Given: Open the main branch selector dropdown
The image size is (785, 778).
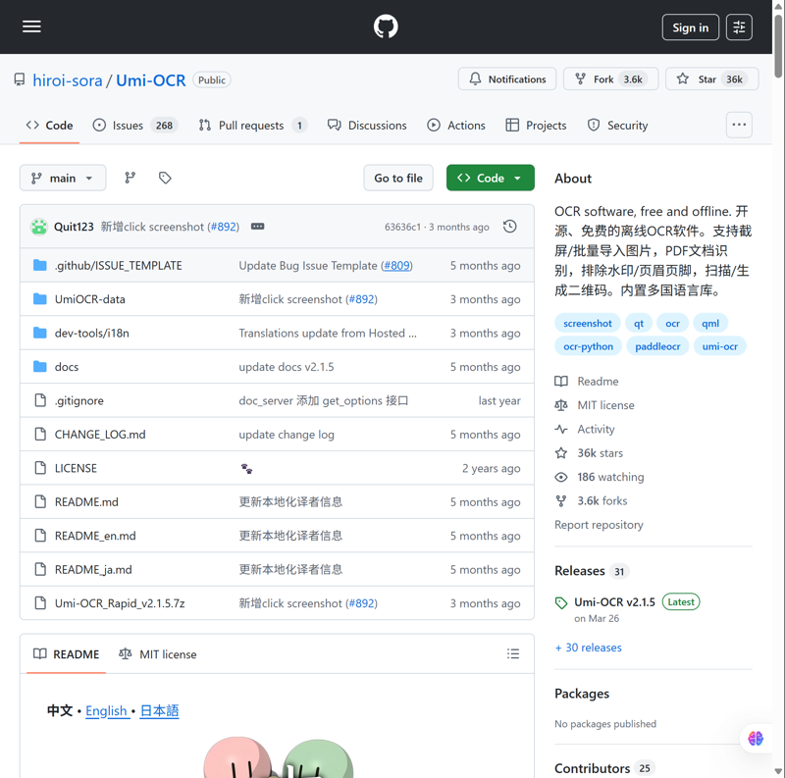Looking at the screenshot, I should pos(63,178).
